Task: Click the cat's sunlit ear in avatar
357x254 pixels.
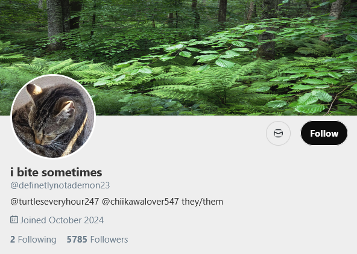Action: click(34, 90)
